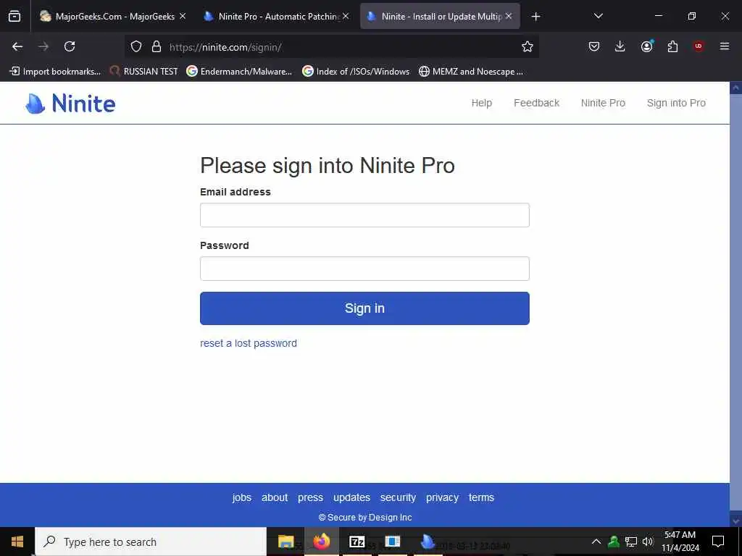
Task: Open Import bookmarks bookmark item
Action: pyautogui.click(x=55, y=72)
